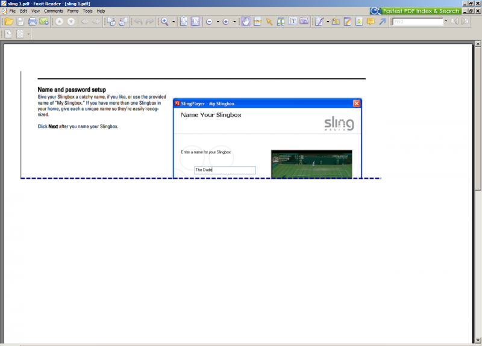This screenshot has width=482, height=346.
Task: Click the highlighted Fit Width icon
Action: click(195, 22)
